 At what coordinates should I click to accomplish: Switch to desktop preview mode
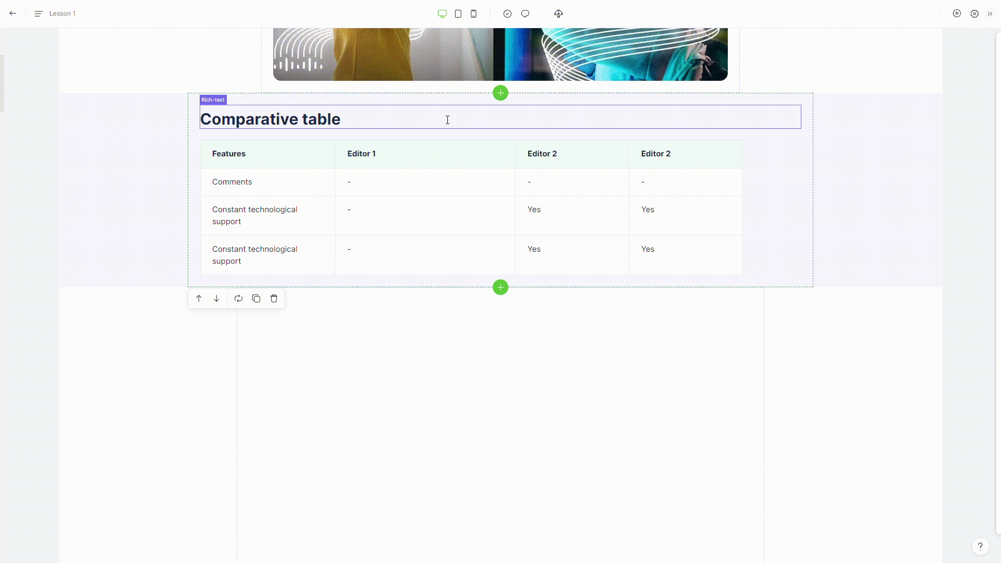pos(442,14)
